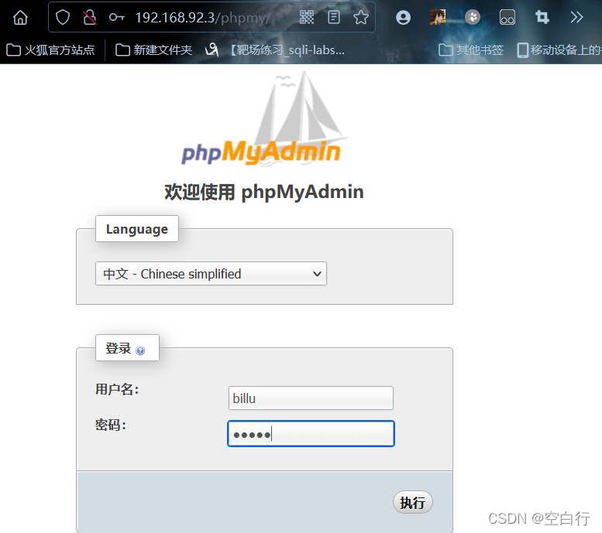Click the insecure connection lock icon

click(90, 17)
